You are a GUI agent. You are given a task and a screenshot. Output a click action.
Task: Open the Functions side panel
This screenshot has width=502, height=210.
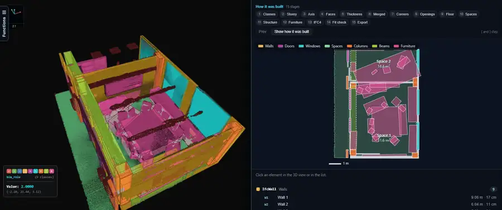coord(4,23)
